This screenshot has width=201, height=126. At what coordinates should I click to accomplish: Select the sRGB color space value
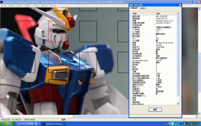tap(158, 74)
